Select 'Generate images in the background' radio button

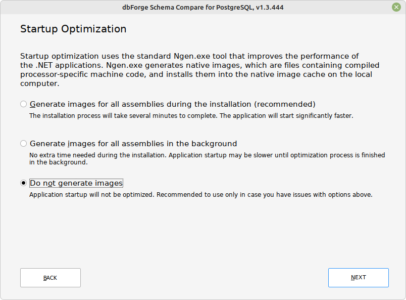24,144
